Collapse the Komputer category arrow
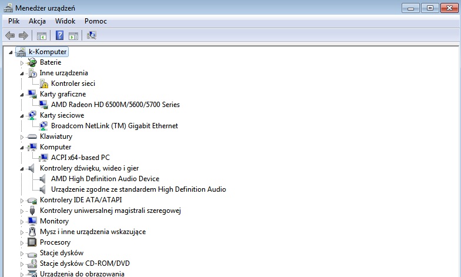 [22, 148]
